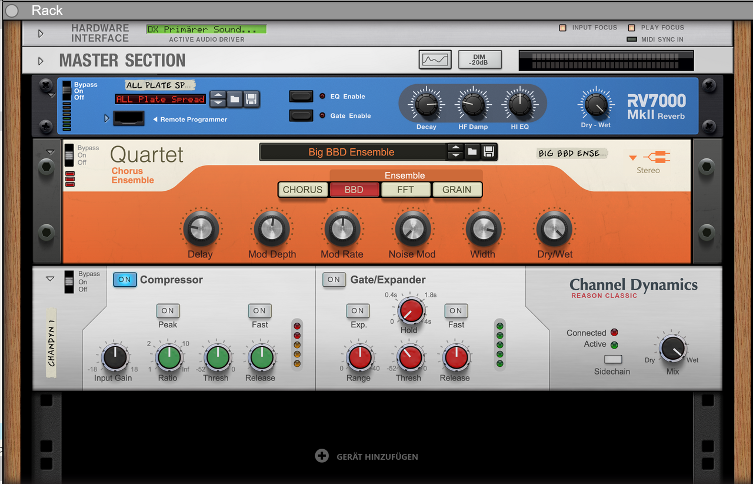Select the CHORUS algorithm tab

tap(302, 190)
